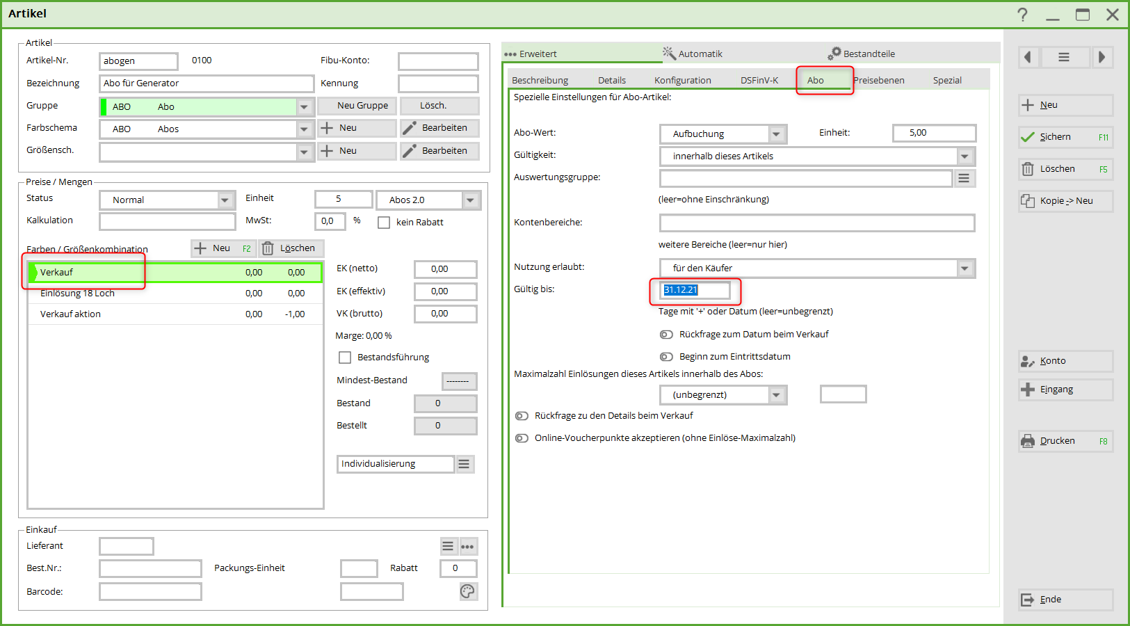Click the three-dots icon in Einkauf section

(467, 546)
